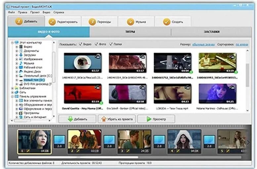Click edit pencil icon on clip 3
Viewport: 257px width, 169px height.
click(128, 150)
